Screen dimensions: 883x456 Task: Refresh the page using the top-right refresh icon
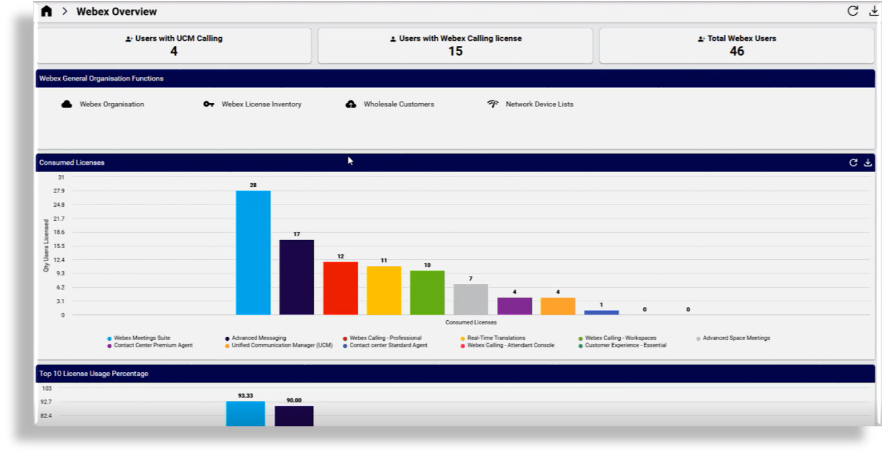click(852, 10)
